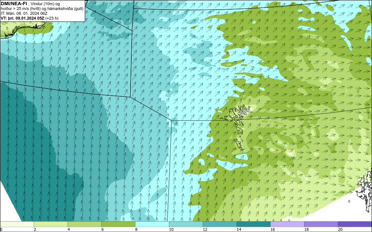Click the legend label "16"
Image resolution: width=372 pixels, height=232 pixels.
(x=273, y=229)
